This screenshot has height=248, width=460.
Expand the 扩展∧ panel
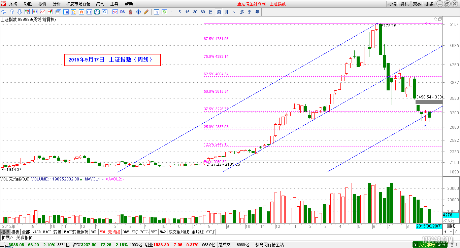[7, 238]
